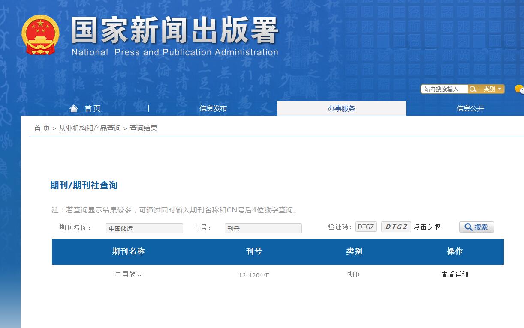Click the DTGZ captcha image

tap(395, 227)
